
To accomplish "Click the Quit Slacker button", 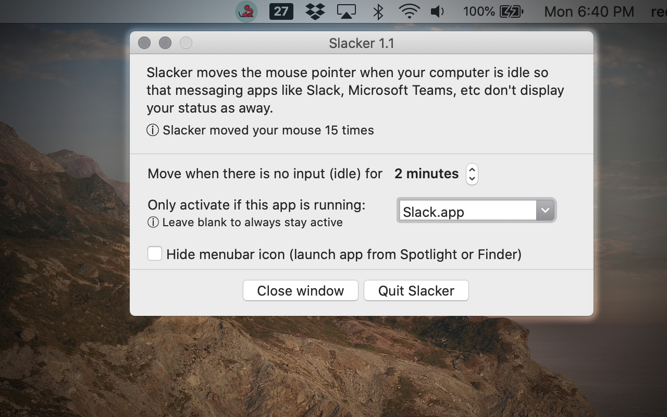I will (416, 290).
